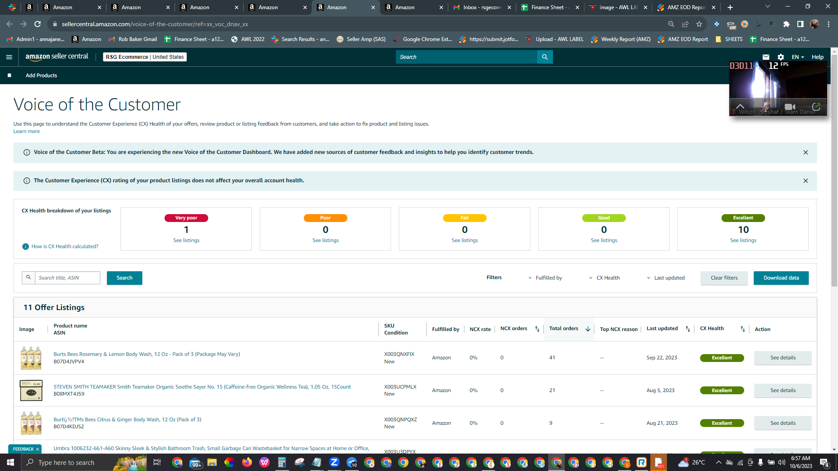Click the bookmark flag beside Add Products

[x=9, y=75]
